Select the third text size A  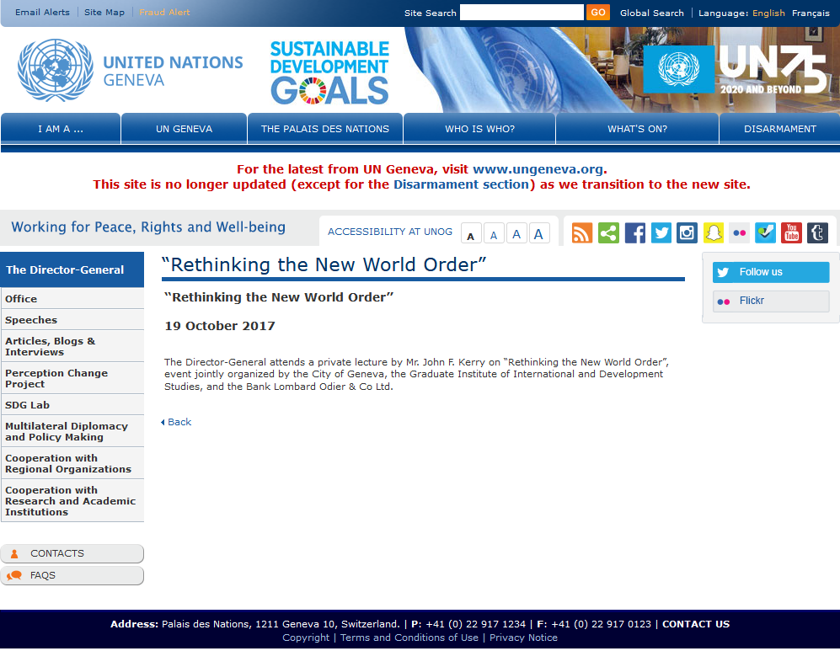tap(516, 233)
